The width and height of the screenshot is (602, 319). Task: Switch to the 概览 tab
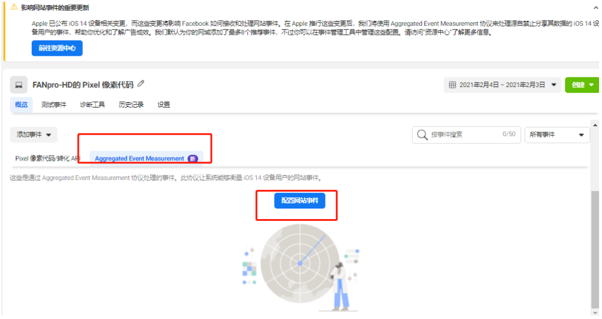click(21, 105)
